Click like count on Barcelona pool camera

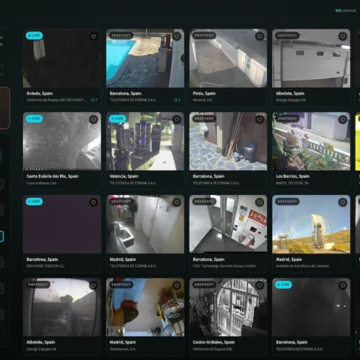pos(177,100)
